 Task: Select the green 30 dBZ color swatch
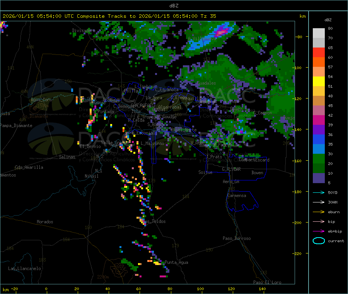pyautogui.click(x=319, y=158)
